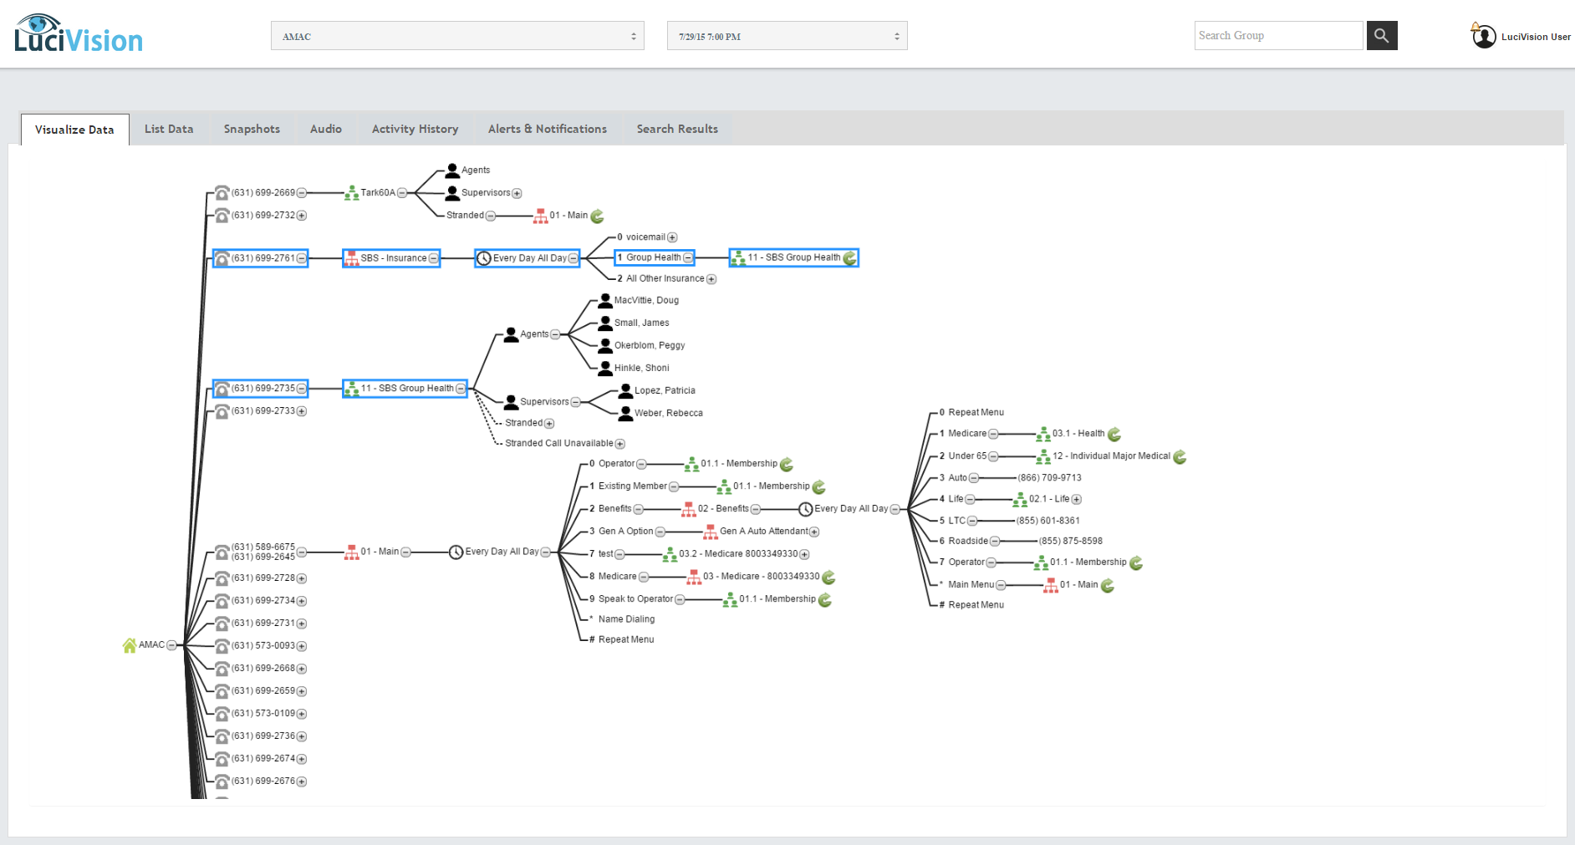The width and height of the screenshot is (1575, 845).
Task: Click the green arrow after 11 - SBS Group Health
Action: click(x=849, y=258)
